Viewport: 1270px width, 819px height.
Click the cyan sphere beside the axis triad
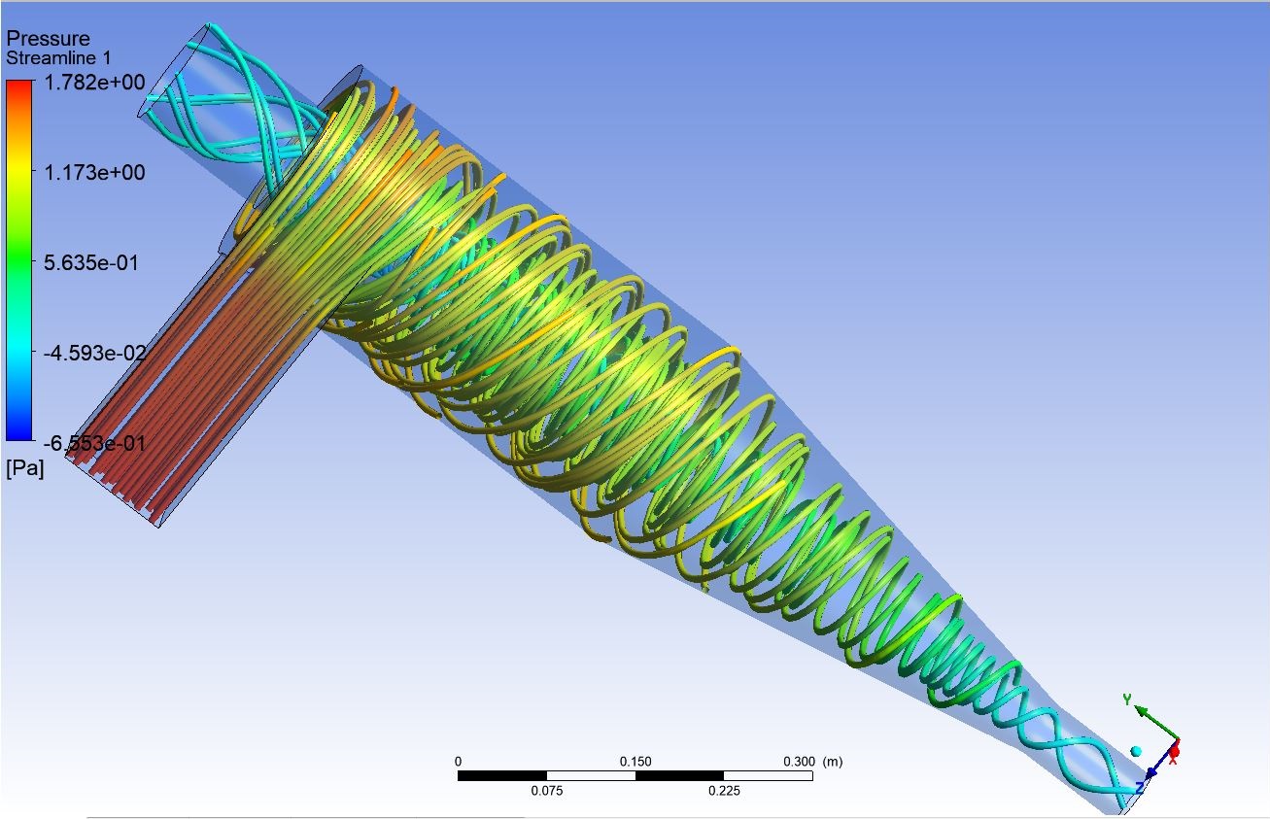pyautogui.click(x=1135, y=751)
